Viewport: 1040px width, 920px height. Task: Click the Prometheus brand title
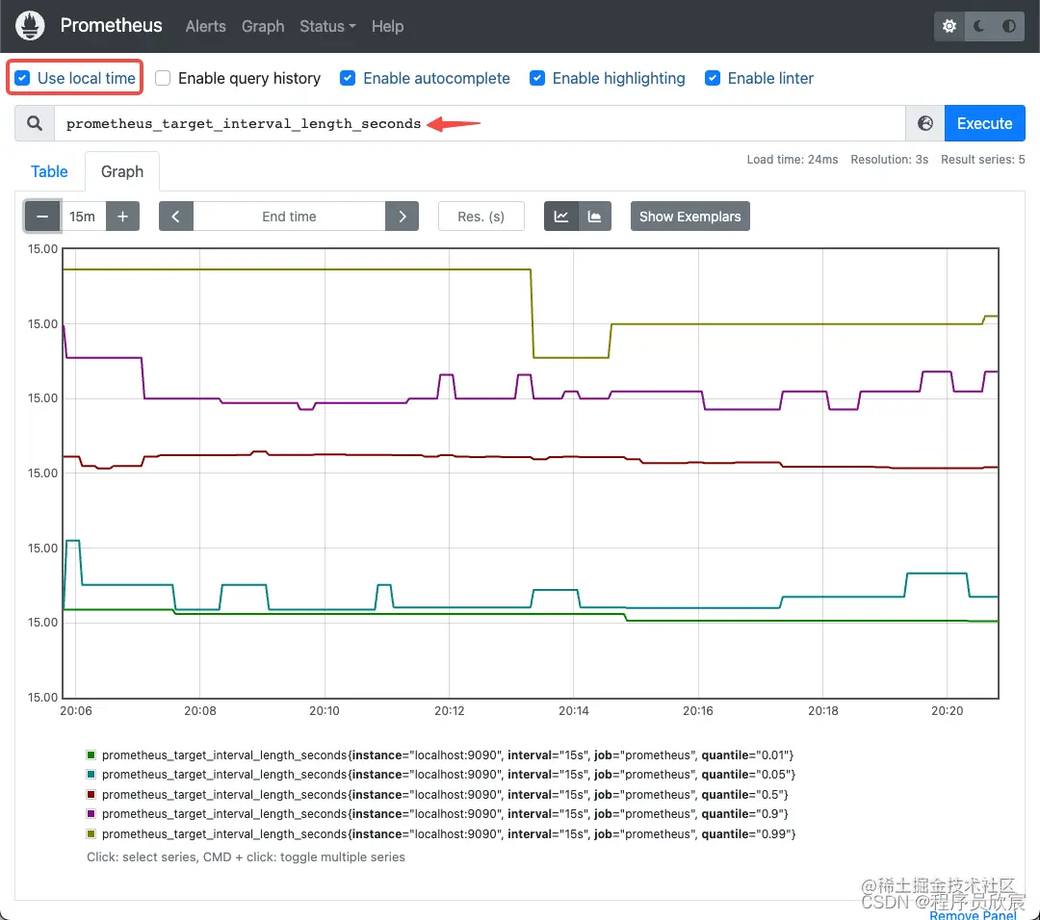(x=111, y=25)
